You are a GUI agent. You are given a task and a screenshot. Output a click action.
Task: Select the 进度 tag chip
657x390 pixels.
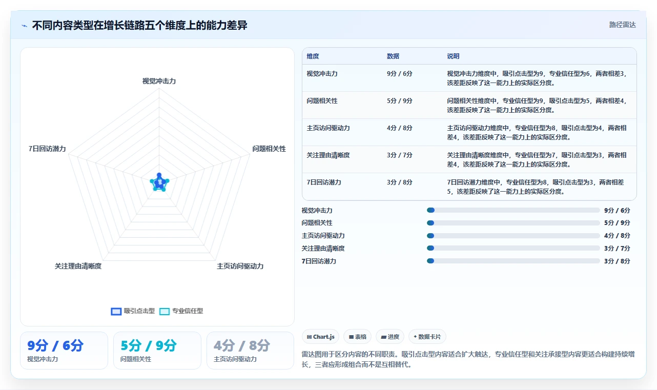pyautogui.click(x=389, y=337)
